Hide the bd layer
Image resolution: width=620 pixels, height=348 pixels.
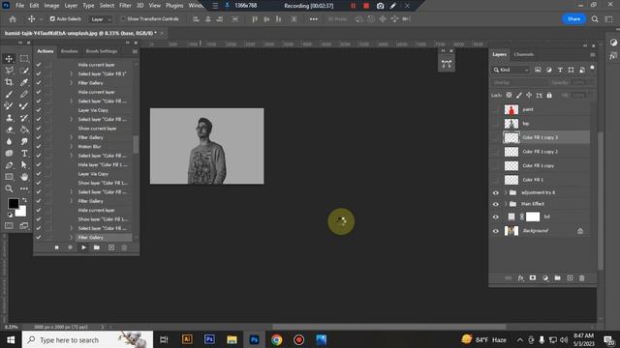(496, 217)
